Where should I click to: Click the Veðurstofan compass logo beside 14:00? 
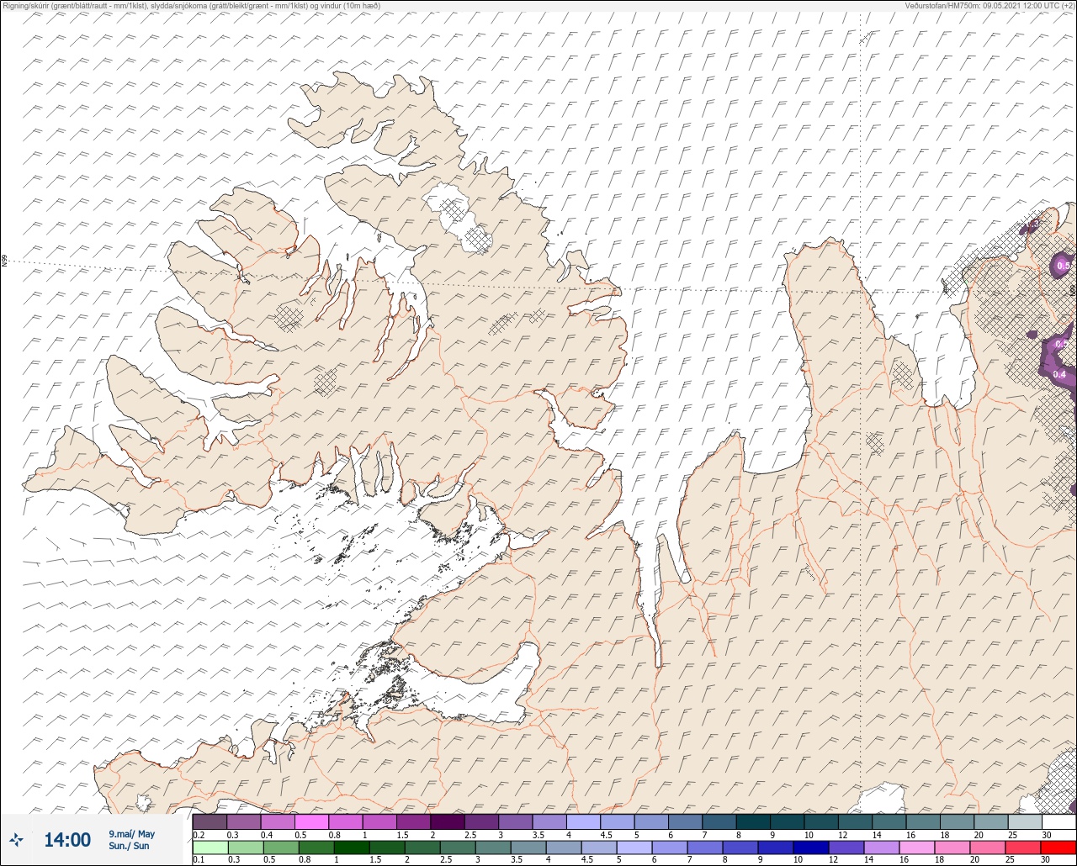point(16,839)
